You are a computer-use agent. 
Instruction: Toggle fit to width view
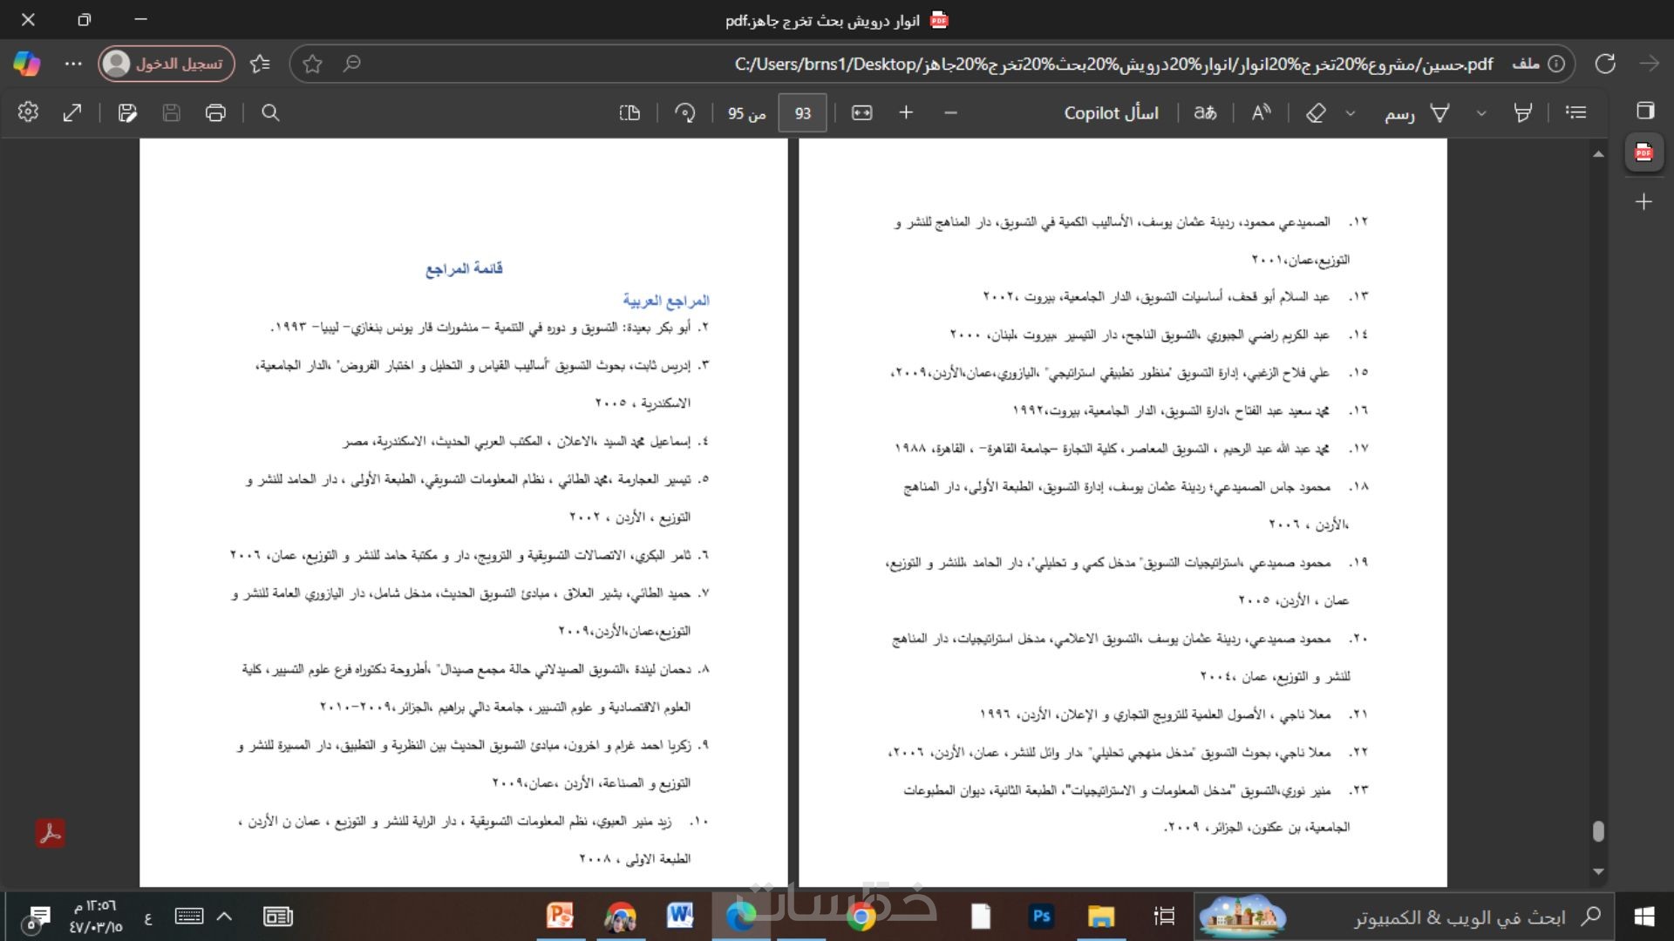pyautogui.click(x=861, y=112)
